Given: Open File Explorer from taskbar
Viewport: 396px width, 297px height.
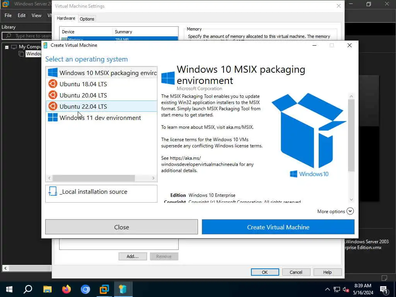Looking at the screenshot, I should click(x=47, y=289).
